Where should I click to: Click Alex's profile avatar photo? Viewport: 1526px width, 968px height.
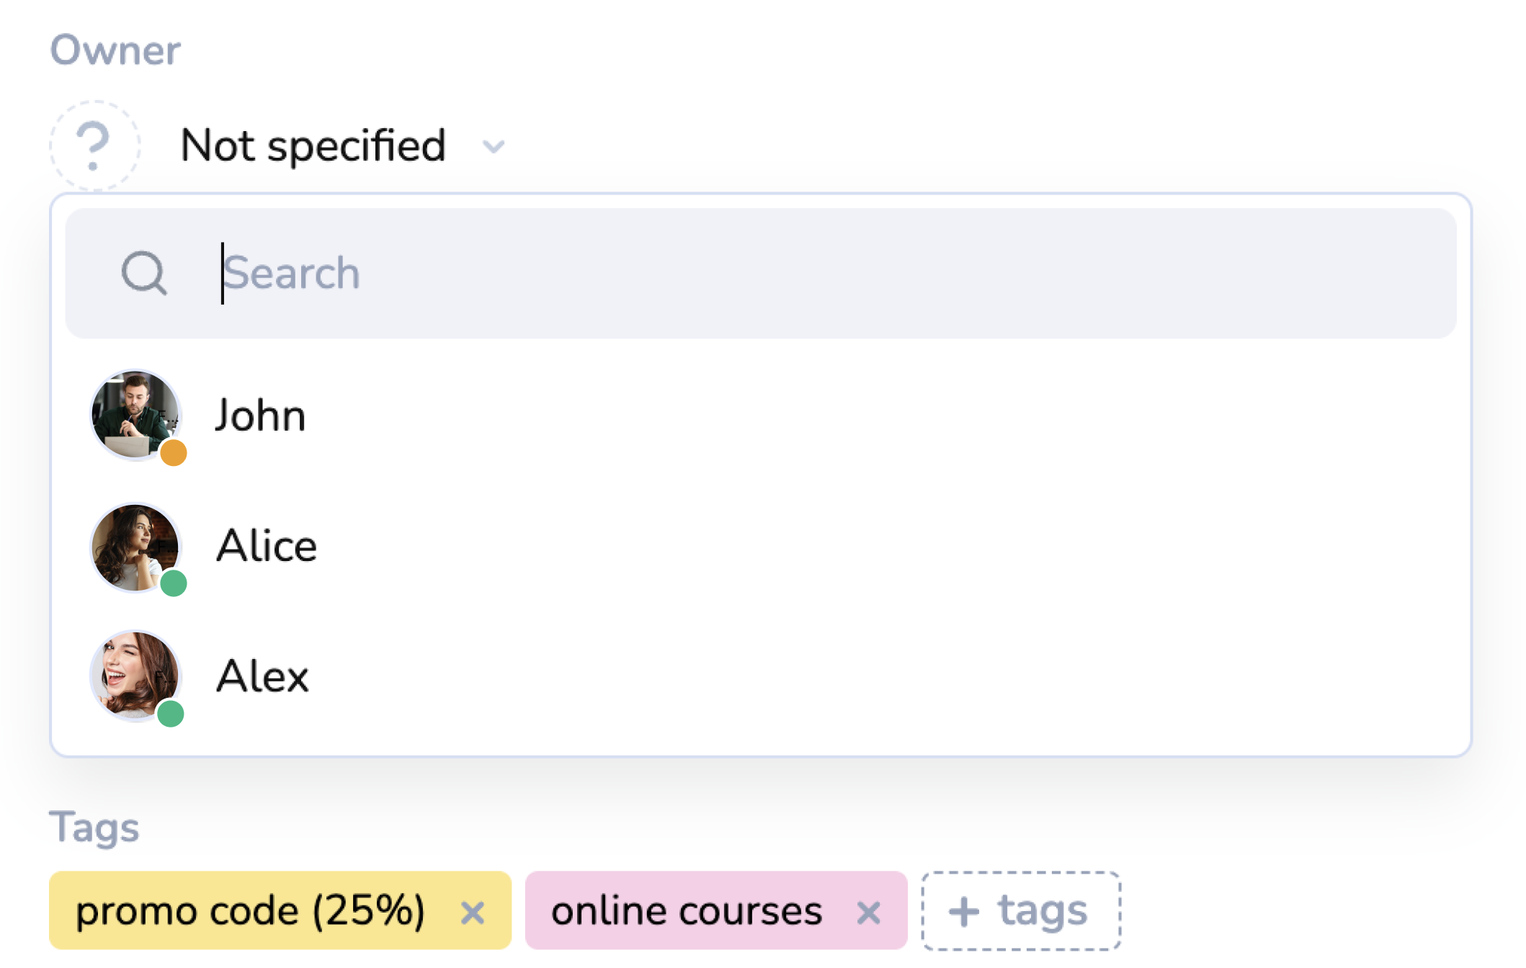coord(135,676)
